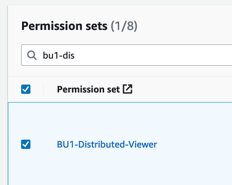Click the magnifying glass search icon

32,55
